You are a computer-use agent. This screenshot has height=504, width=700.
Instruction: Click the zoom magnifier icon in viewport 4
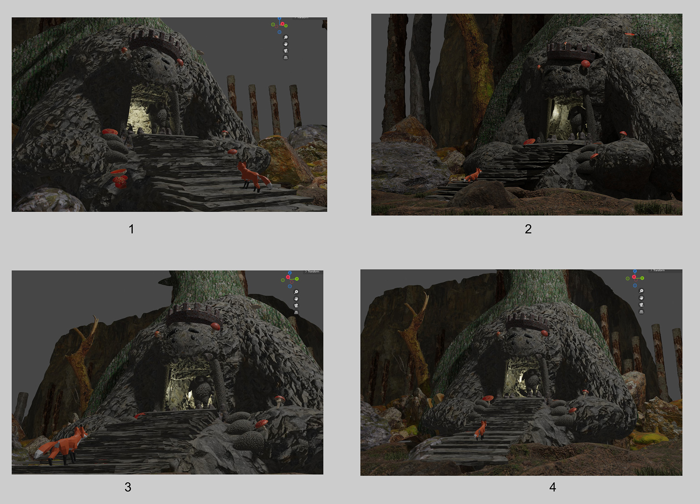[x=641, y=291]
